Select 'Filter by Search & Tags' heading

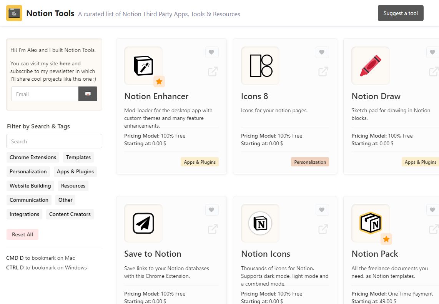coord(38,126)
